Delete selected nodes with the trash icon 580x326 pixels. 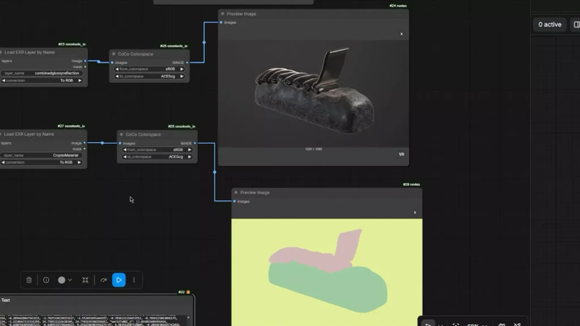29,280
